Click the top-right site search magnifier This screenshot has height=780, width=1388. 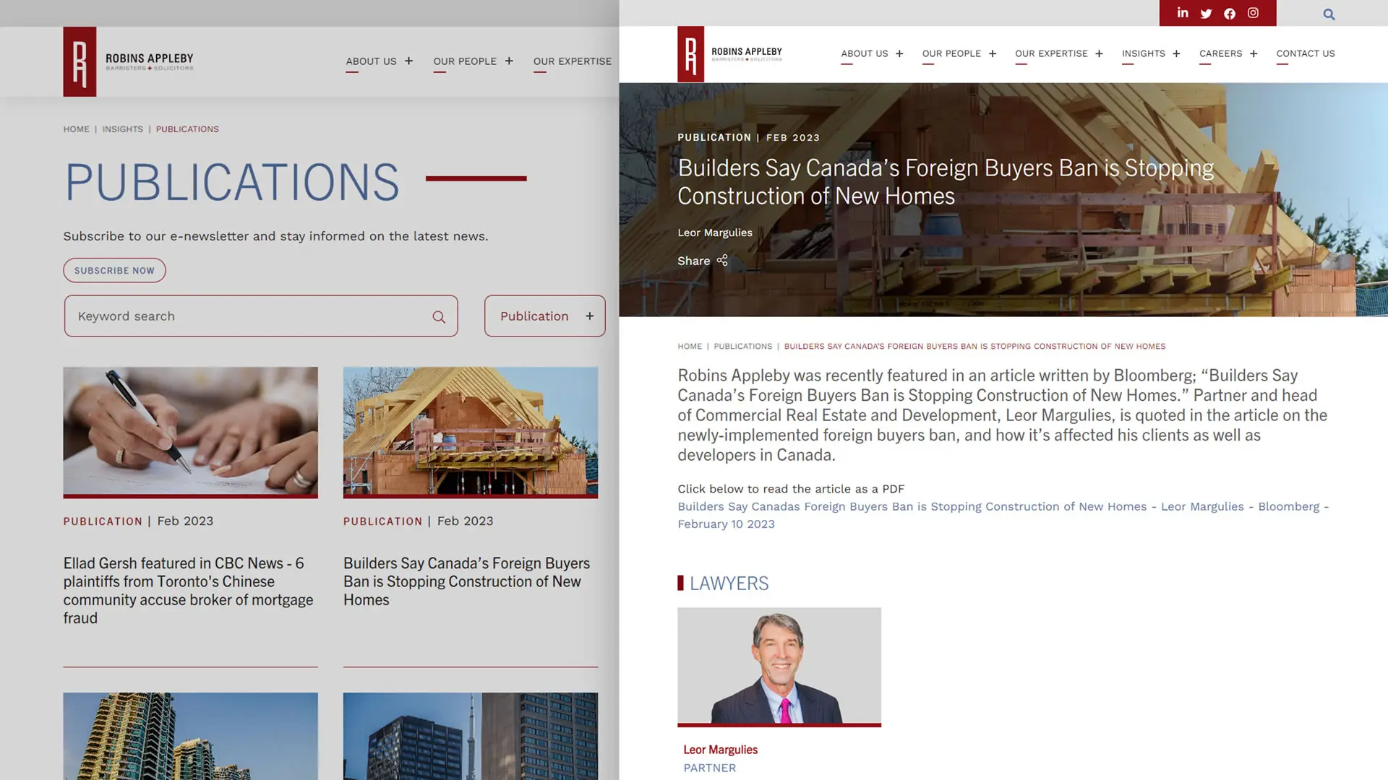coord(1329,14)
